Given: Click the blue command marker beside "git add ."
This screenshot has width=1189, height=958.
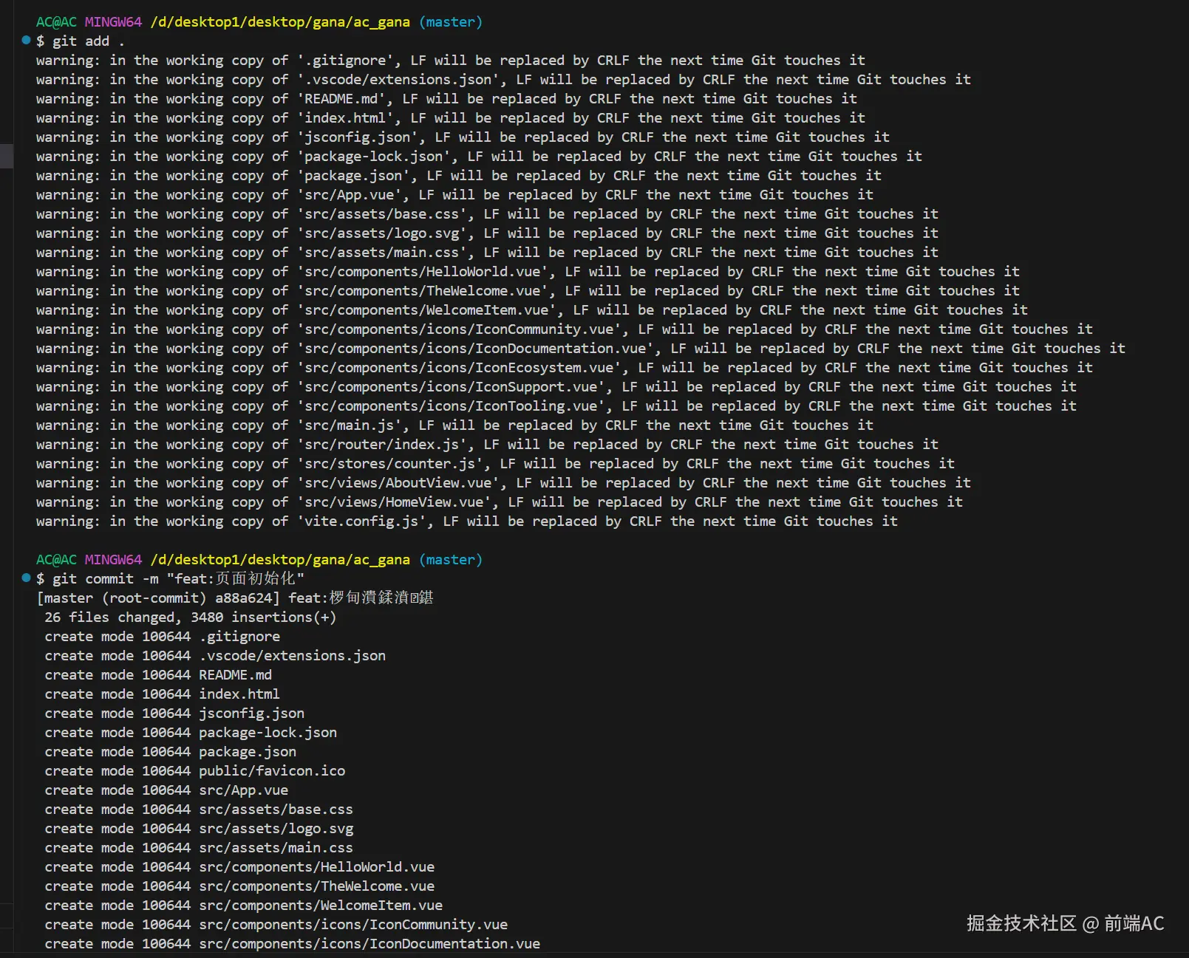Looking at the screenshot, I should (26, 40).
